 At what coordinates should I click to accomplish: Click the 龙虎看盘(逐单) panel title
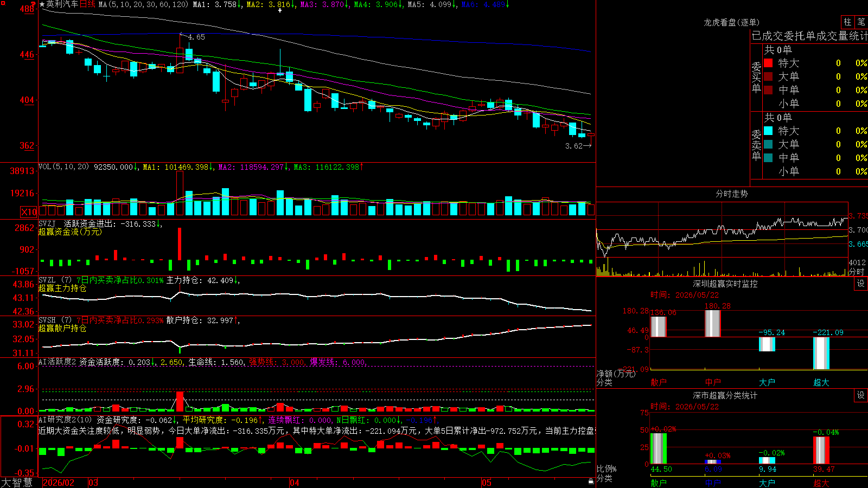(731, 22)
